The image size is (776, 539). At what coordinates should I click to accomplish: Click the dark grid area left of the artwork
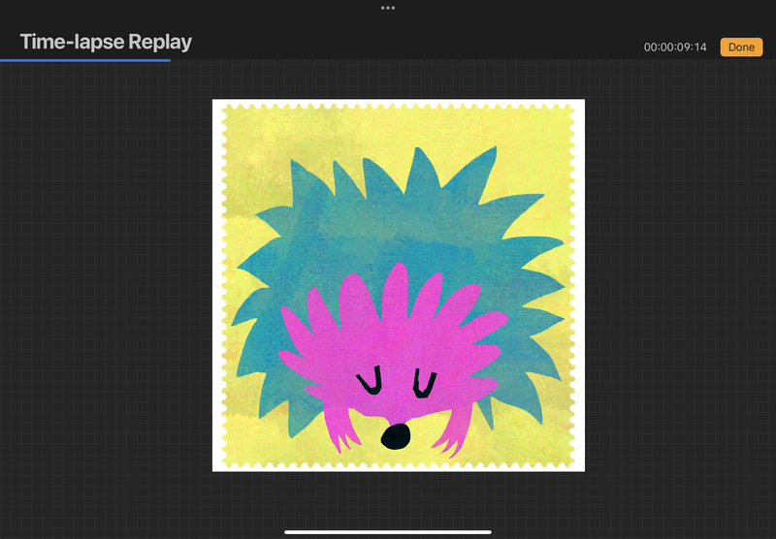[x=107, y=291]
